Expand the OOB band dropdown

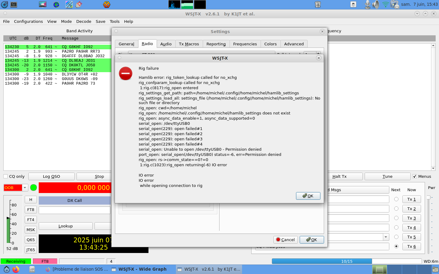25,188
